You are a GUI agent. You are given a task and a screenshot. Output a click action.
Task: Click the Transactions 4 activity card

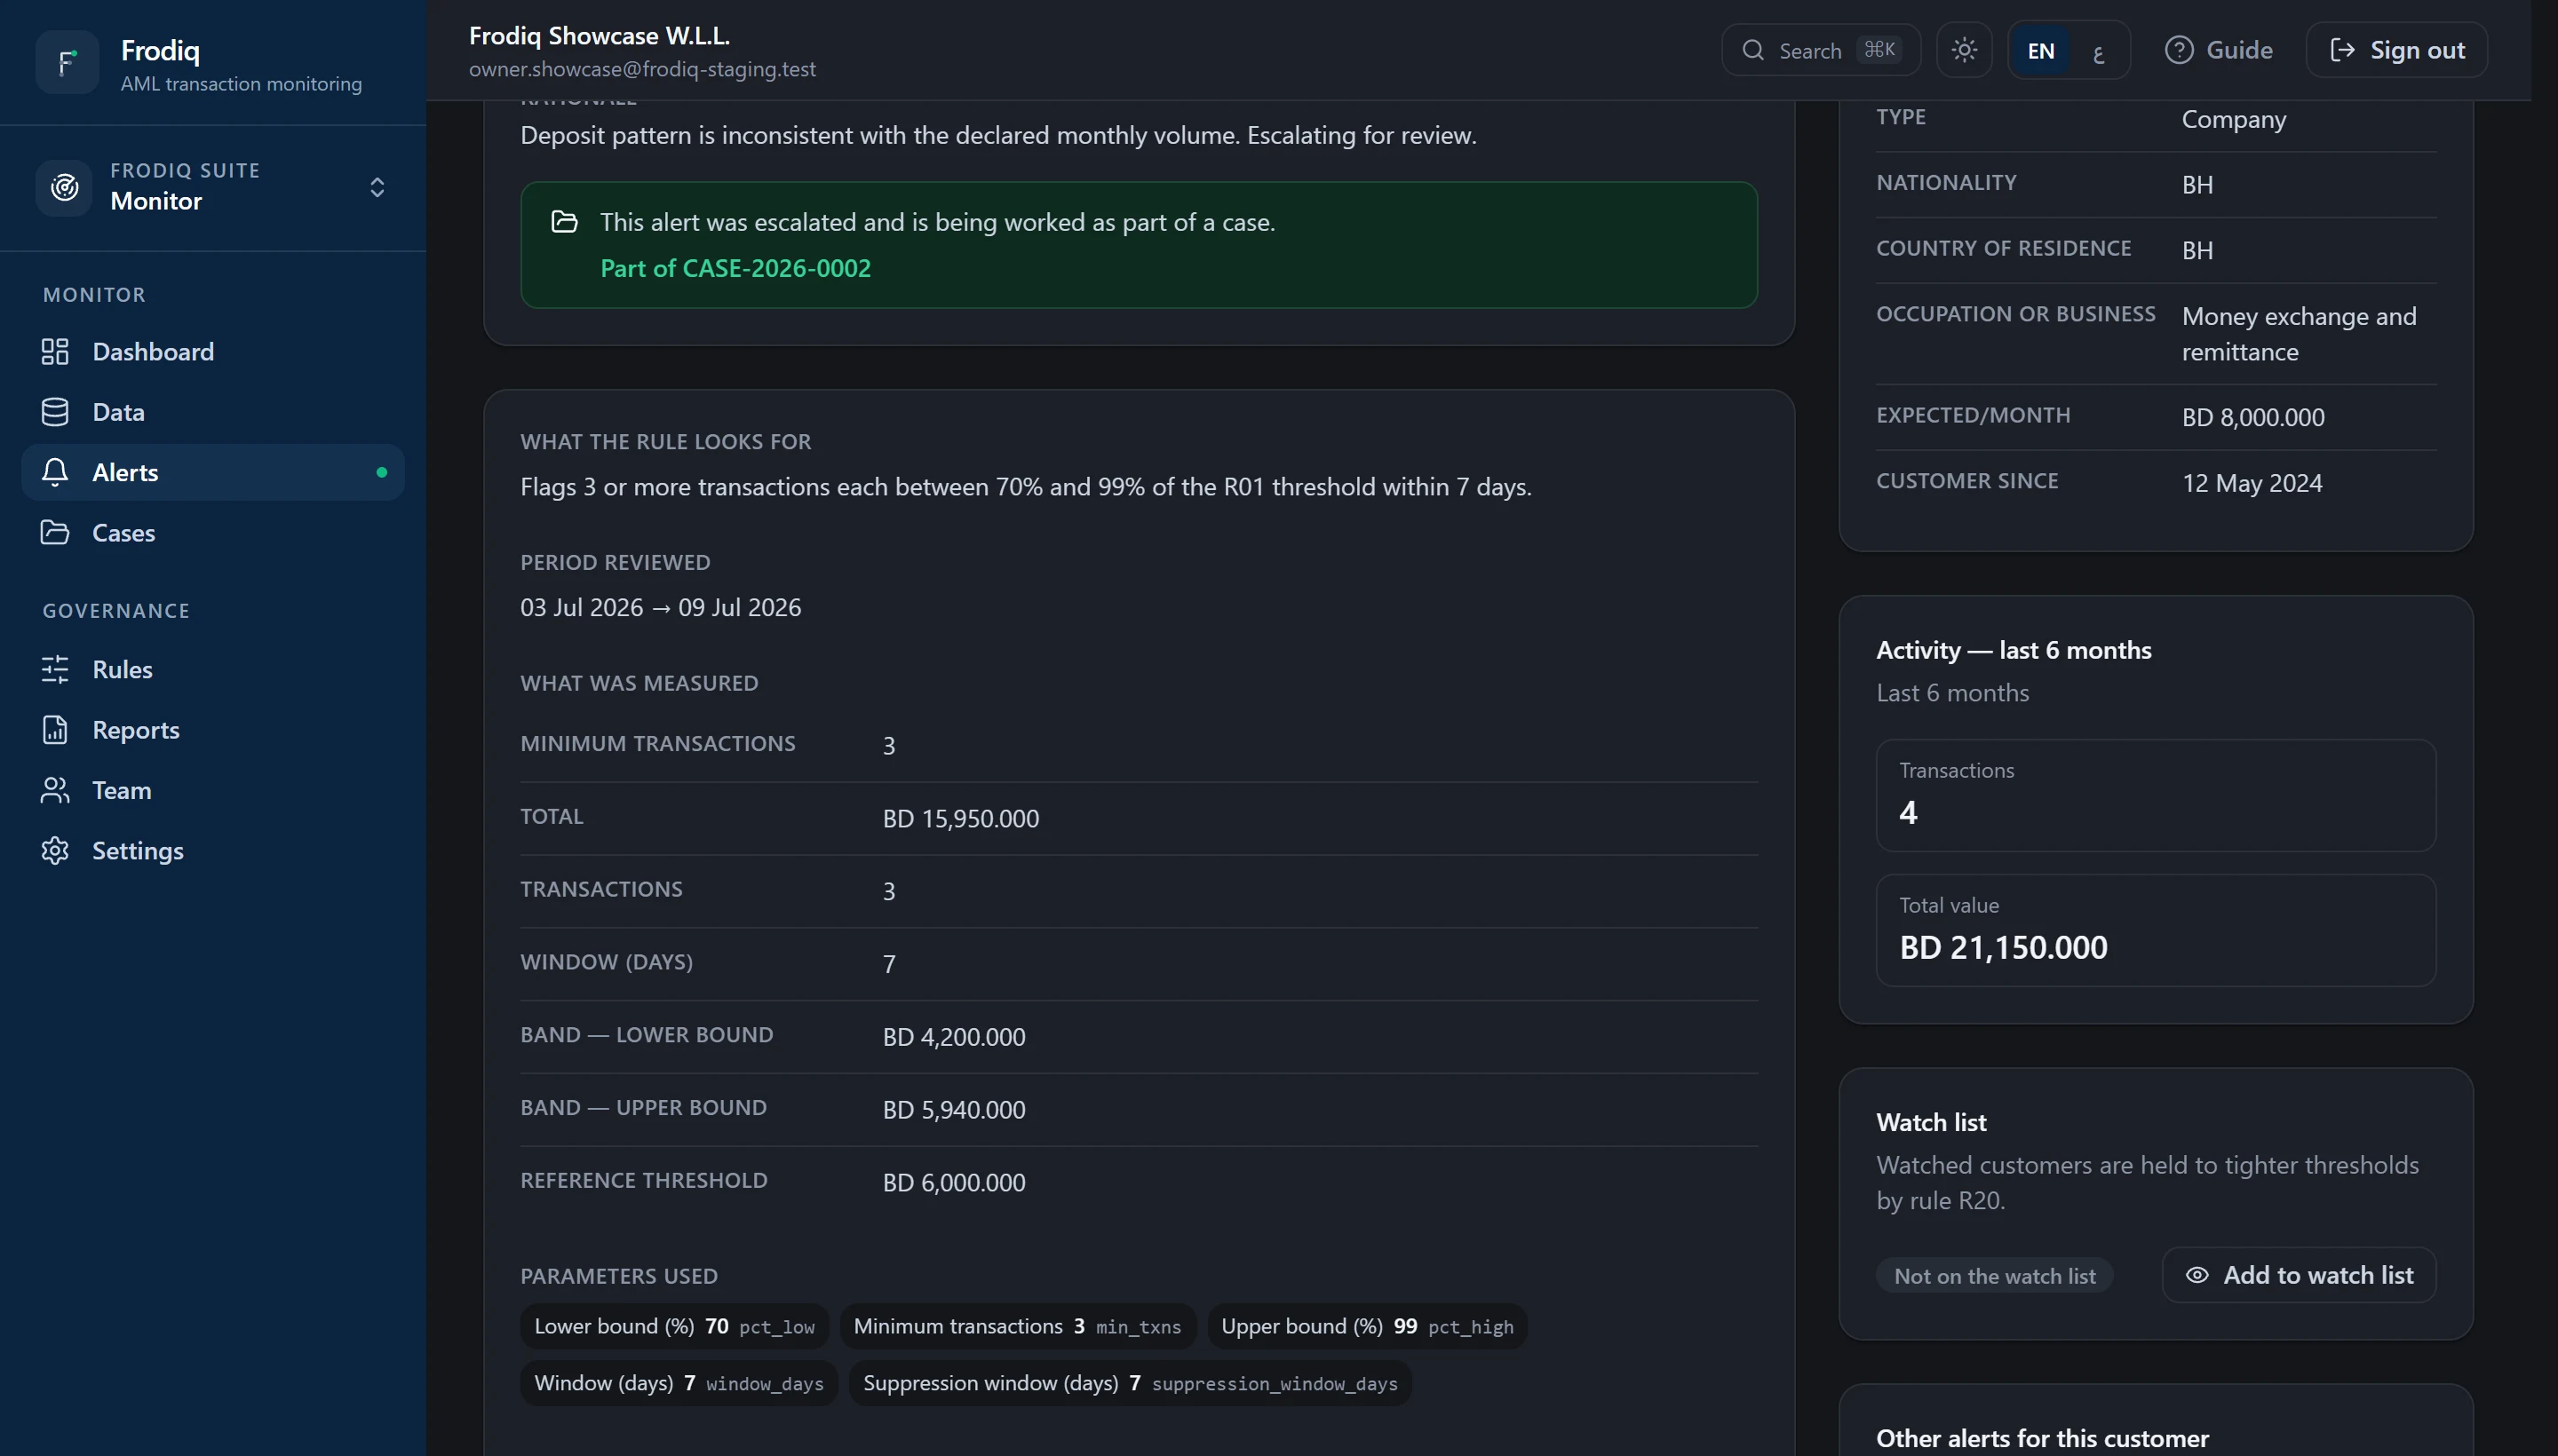pos(2156,795)
